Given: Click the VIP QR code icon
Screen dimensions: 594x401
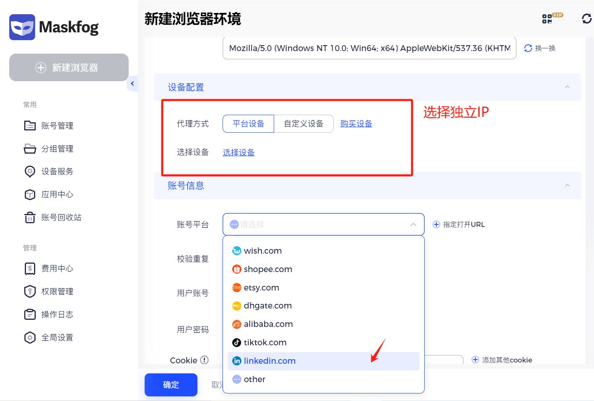Looking at the screenshot, I should 552,18.
